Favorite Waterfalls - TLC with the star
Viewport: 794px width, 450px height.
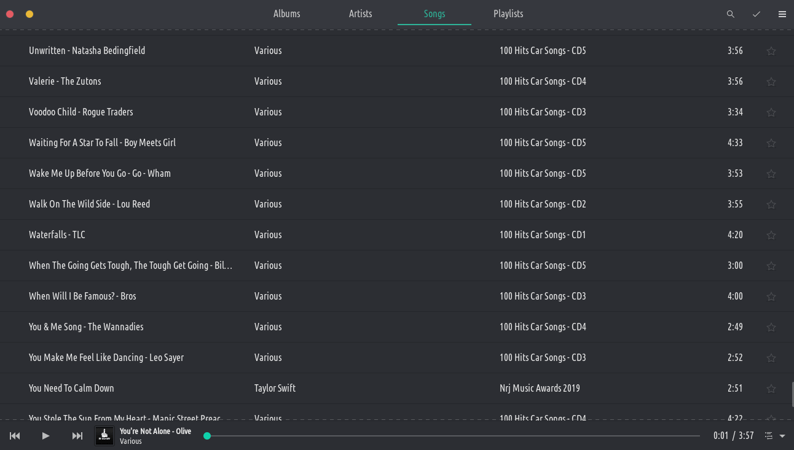click(771, 235)
